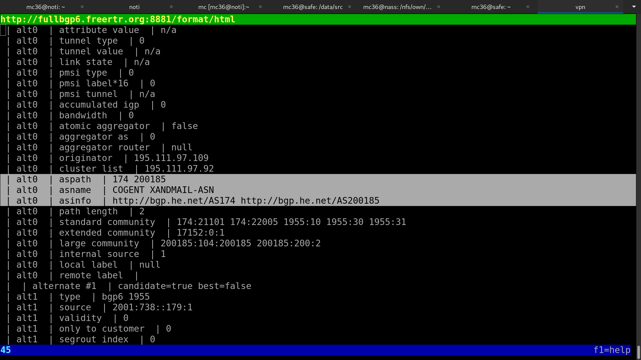Select the vpn tab
Screen dimensions: 641x360
click(580, 7)
